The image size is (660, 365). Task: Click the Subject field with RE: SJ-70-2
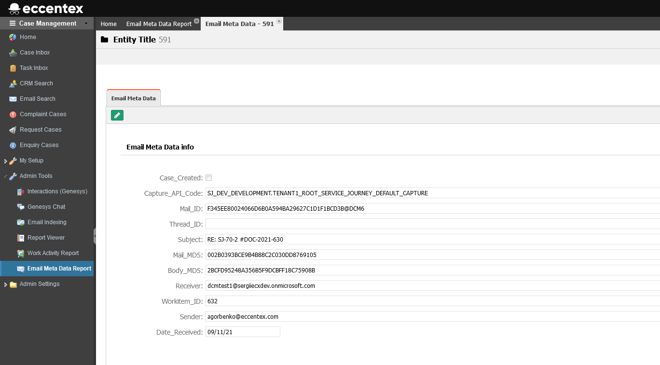point(433,239)
